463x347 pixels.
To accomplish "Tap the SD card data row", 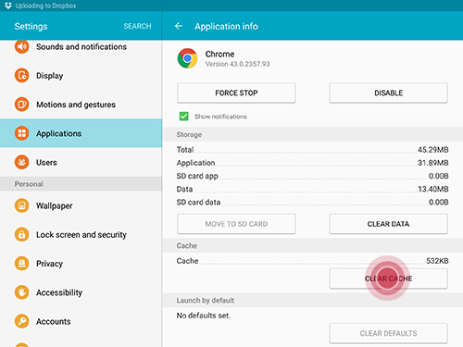I will tap(312, 202).
